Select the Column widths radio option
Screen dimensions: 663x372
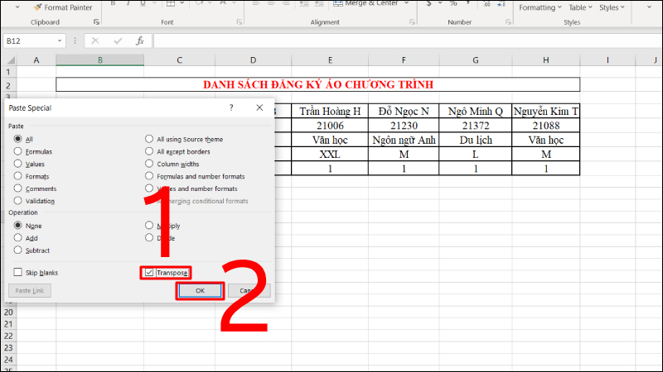tap(149, 164)
